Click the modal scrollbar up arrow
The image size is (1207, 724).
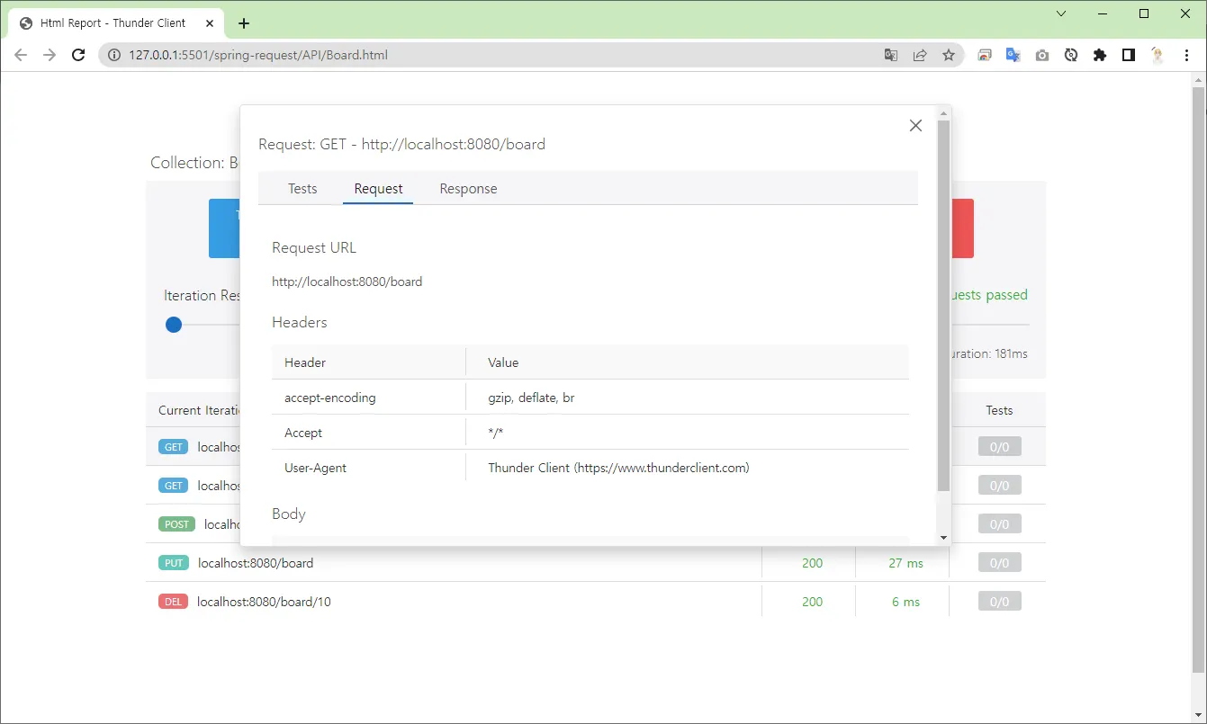(x=943, y=112)
